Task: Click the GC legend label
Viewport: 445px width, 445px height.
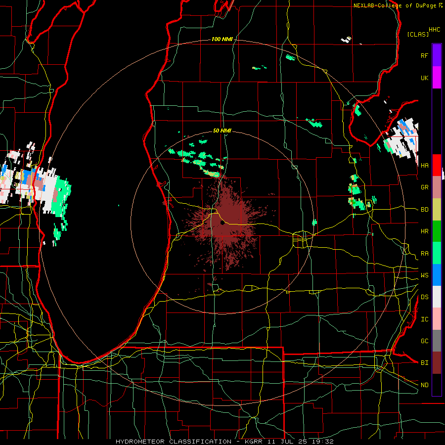Action: coord(424,341)
